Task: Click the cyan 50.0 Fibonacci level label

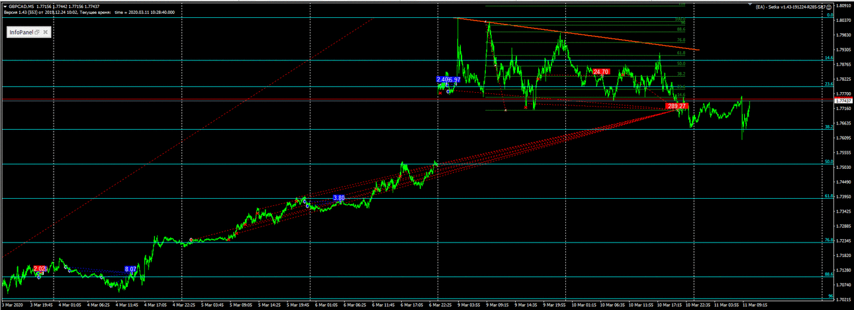Action: [828, 161]
